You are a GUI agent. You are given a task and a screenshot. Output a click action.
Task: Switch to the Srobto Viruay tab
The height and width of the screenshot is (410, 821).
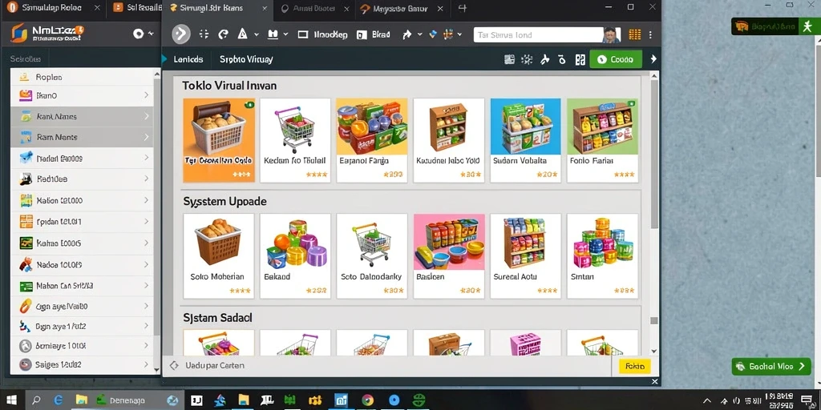[x=246, y=59]
